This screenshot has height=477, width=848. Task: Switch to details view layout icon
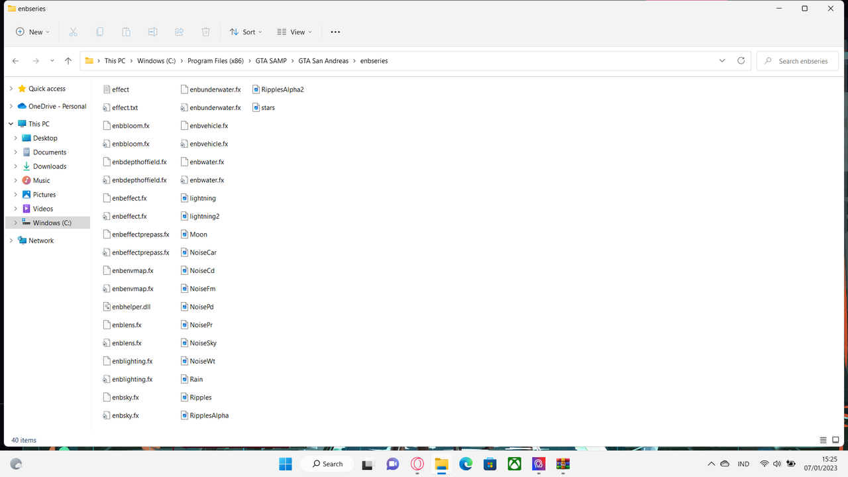coord(823,440)
